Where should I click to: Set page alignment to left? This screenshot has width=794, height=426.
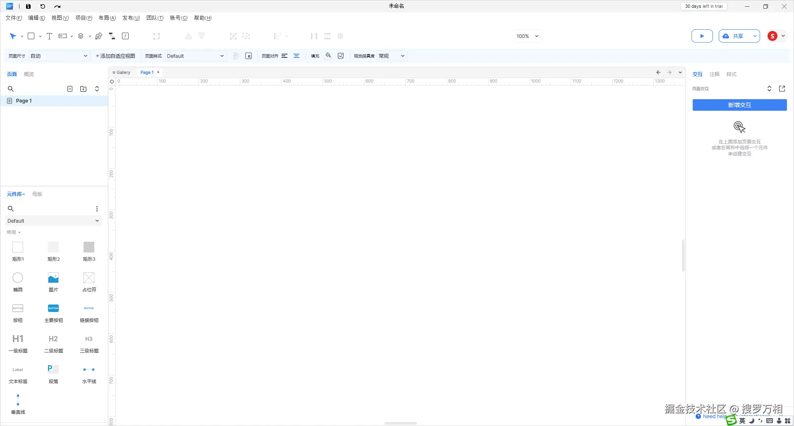285,56
